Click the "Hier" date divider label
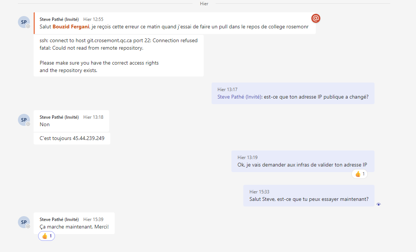 point(204,4)
